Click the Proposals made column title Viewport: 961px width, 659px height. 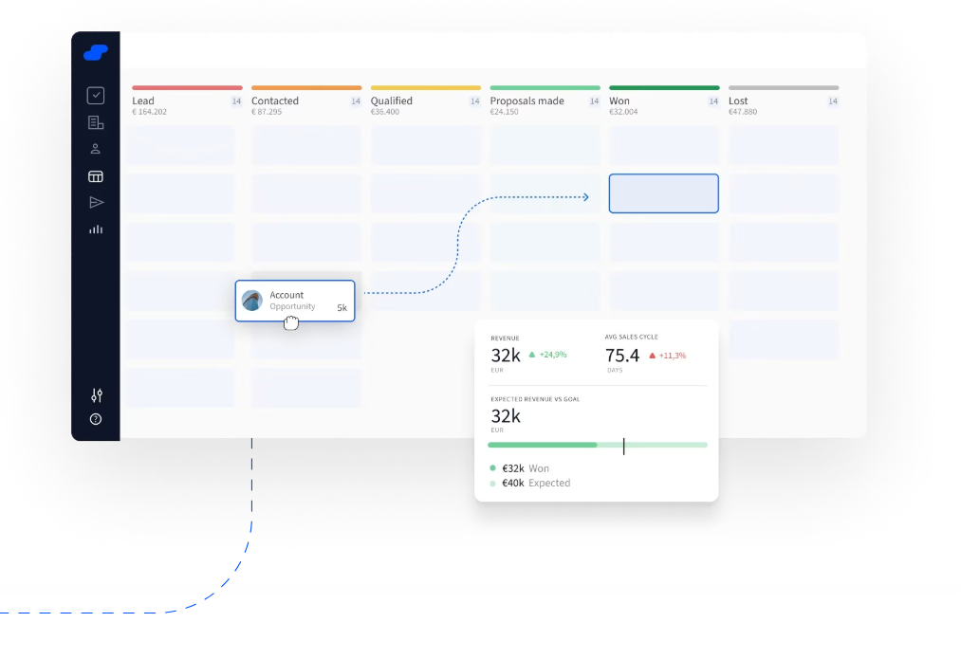tap(527, 101)
